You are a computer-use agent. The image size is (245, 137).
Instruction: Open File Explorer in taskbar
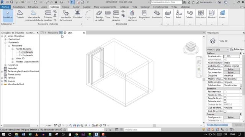[17, 134]
